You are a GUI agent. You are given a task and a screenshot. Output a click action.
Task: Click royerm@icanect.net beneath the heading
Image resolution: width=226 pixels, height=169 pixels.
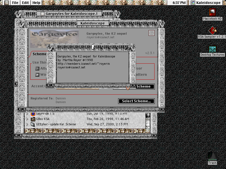coord(101,37)
